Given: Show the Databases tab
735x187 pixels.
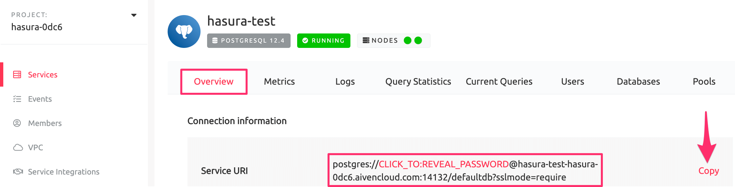Looking at the screenshot, I should coord(638,82).
